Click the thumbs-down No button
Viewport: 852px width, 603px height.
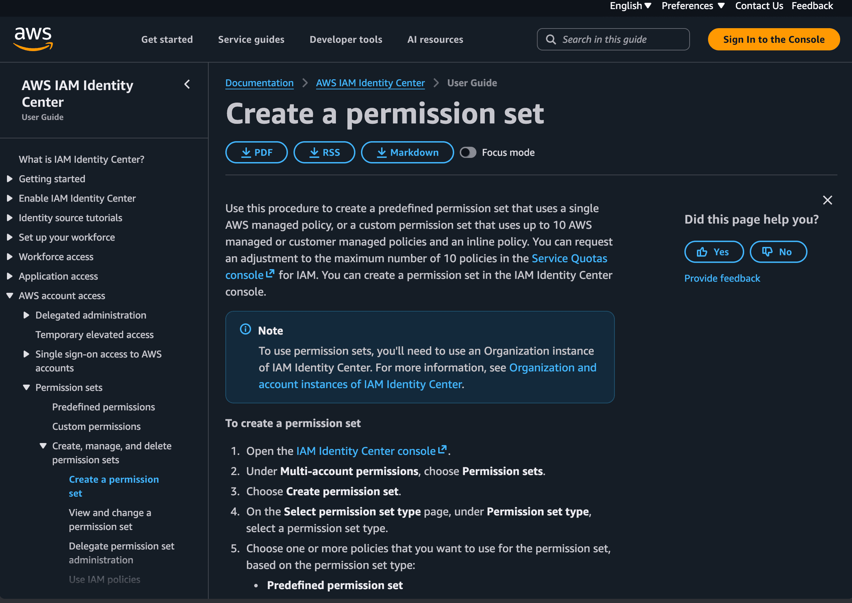[x=778, y=252]
